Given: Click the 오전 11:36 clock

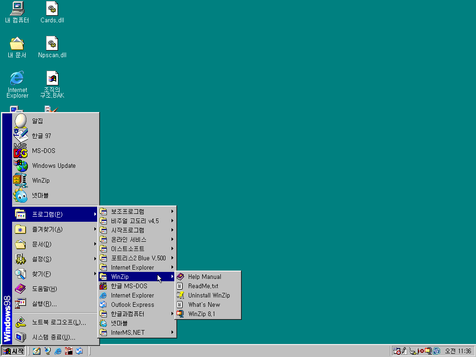Looking at the screenshot, I should click(x=458, y=351).
